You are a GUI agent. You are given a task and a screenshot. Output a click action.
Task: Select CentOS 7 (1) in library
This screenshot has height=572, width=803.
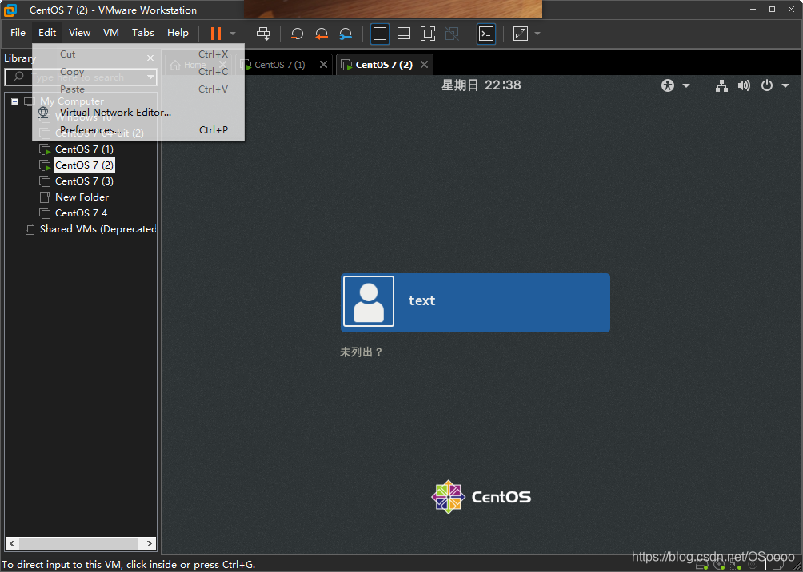[x=84, y=149]
